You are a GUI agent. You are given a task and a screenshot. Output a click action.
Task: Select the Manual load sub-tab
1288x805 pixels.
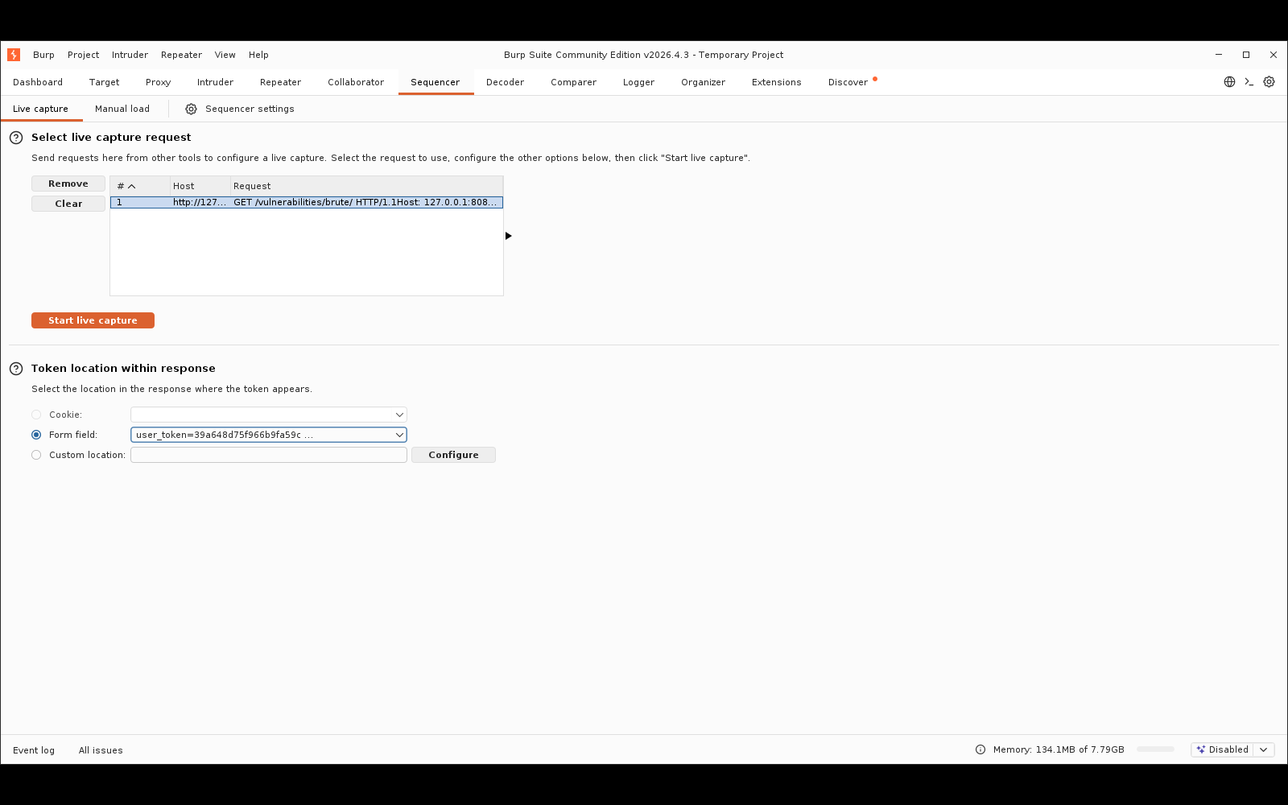122,109
